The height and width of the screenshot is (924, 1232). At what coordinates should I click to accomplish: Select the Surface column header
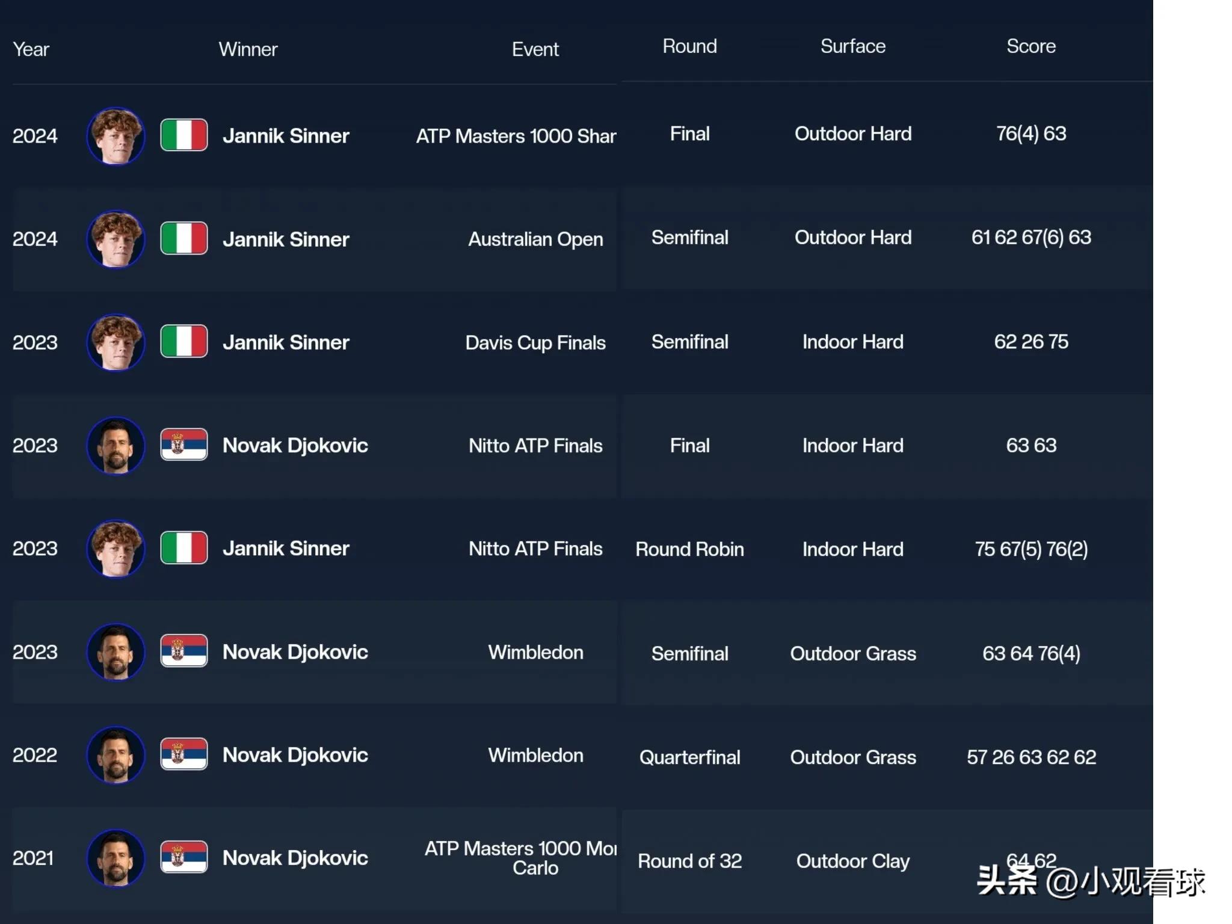click(x=853, y=46)
